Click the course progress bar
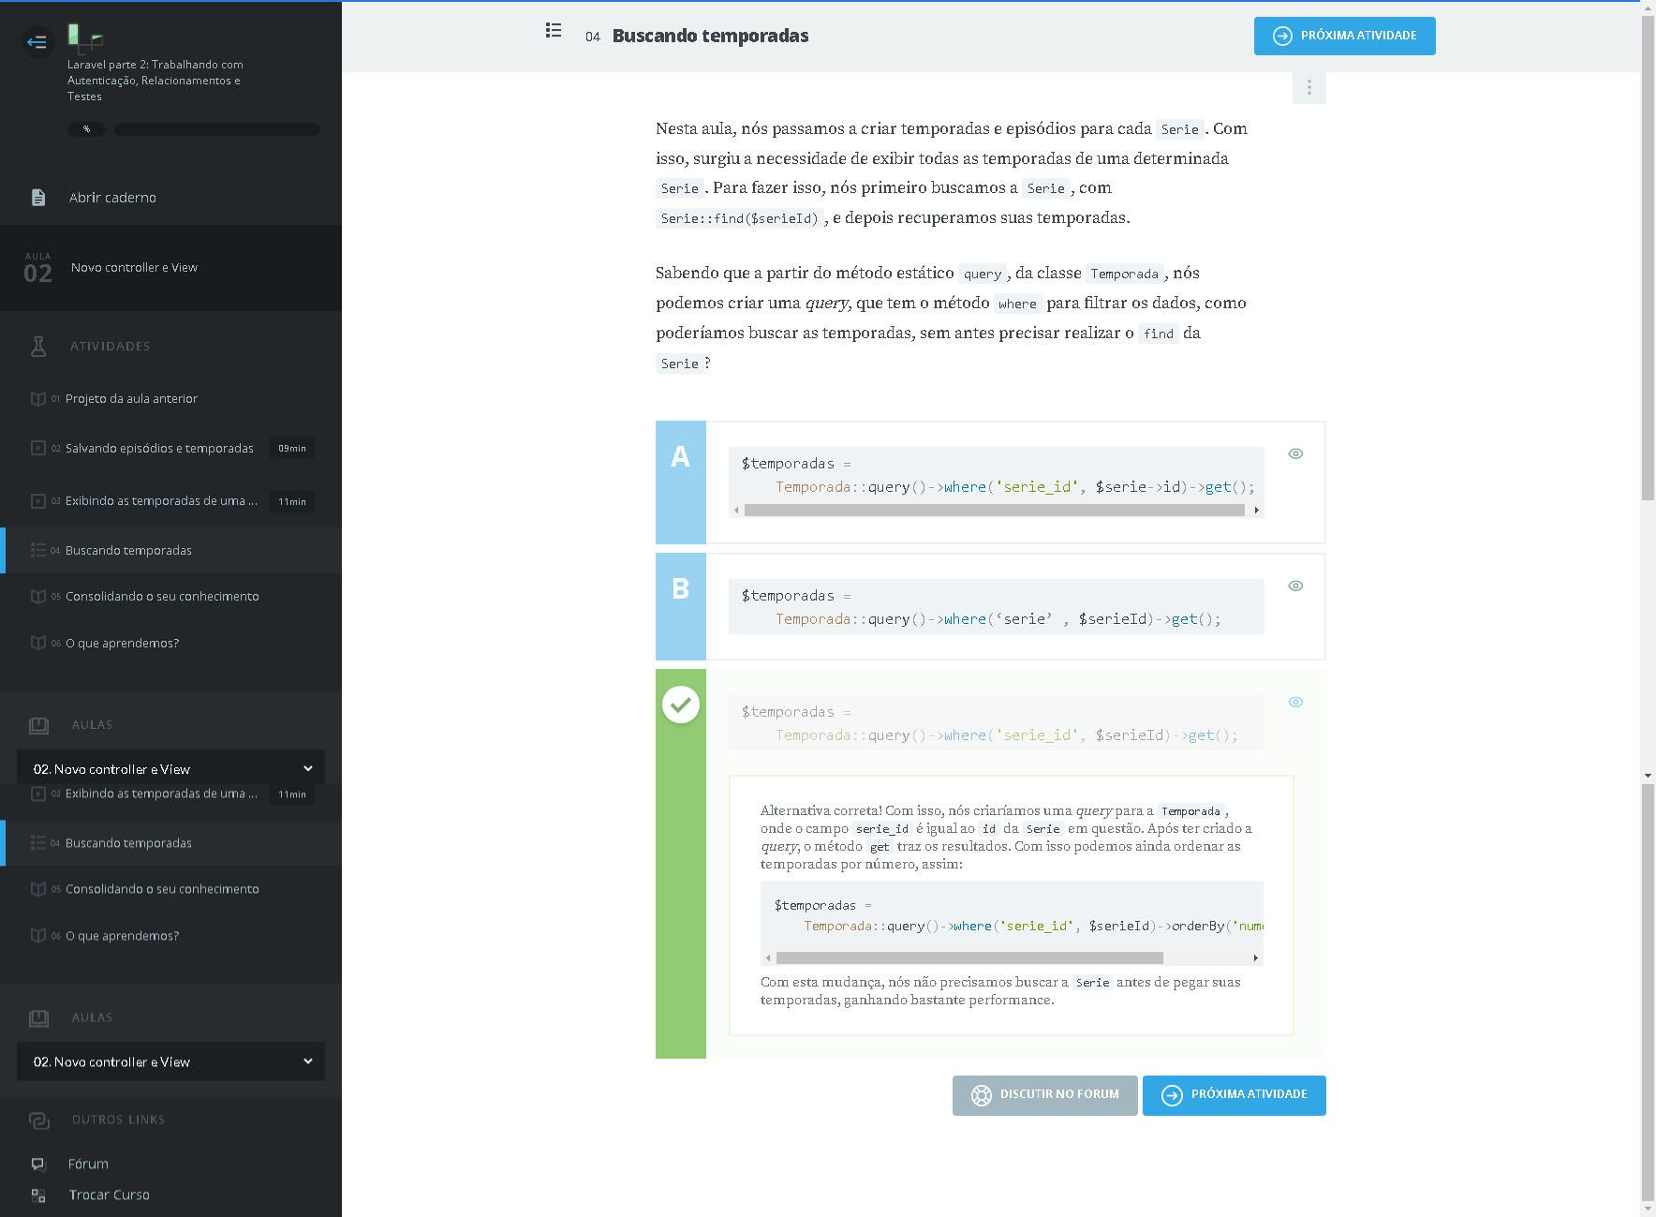Image resolution: width=1656 pixels, height=1217 pixels. pyautogui.click(x=216, y=129)
